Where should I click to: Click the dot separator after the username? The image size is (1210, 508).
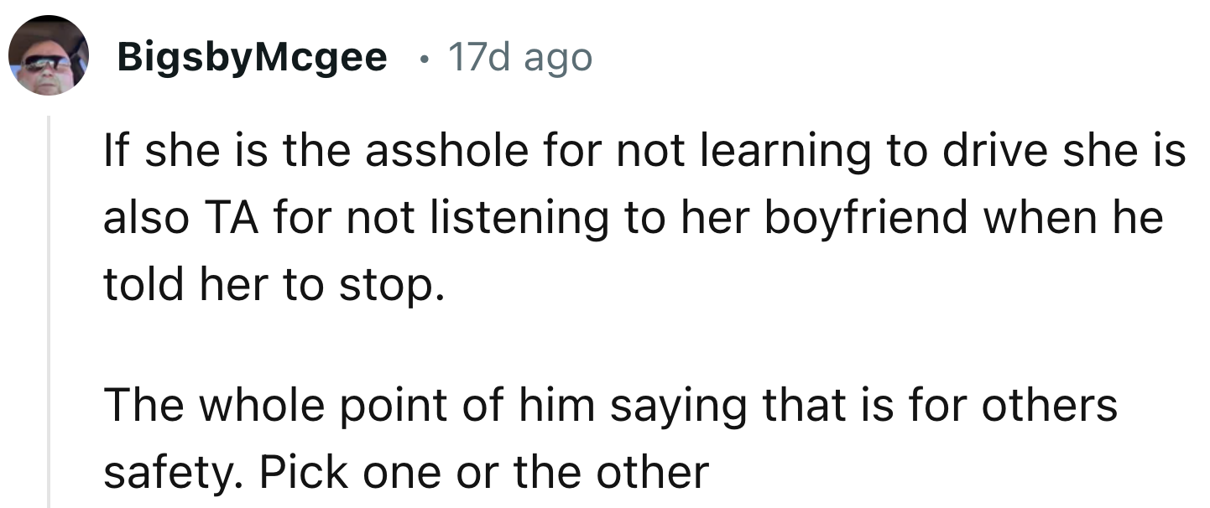coord(425,59)
